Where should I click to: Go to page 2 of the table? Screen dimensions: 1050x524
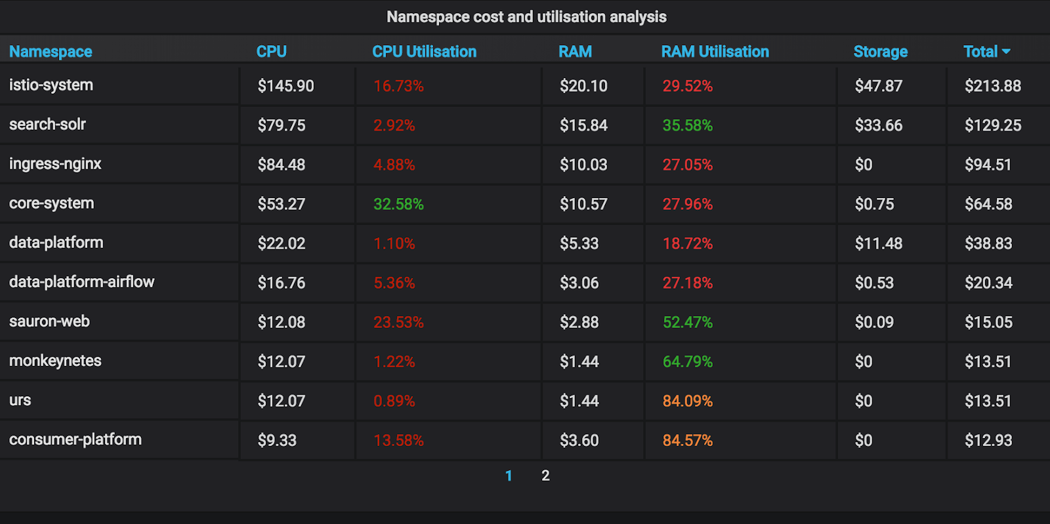[545, 476]
